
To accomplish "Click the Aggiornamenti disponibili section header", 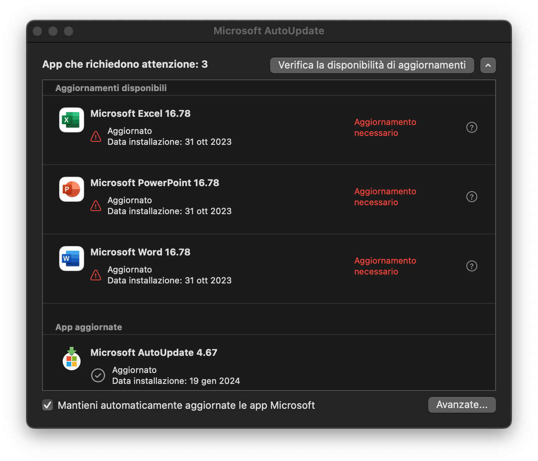I will [x=111, y=88].
